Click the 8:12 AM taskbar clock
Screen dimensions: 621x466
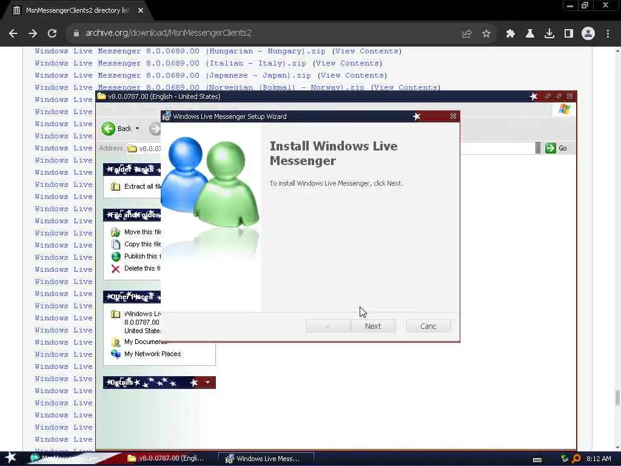599,459
